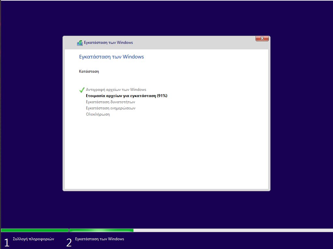Click the blue heading 'Εγκατάσταση των Windows'

112,57
